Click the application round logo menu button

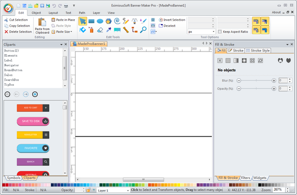(8, 8)
